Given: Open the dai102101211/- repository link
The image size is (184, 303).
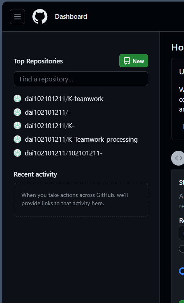Looking at the screenshot, I should (48, 112).
